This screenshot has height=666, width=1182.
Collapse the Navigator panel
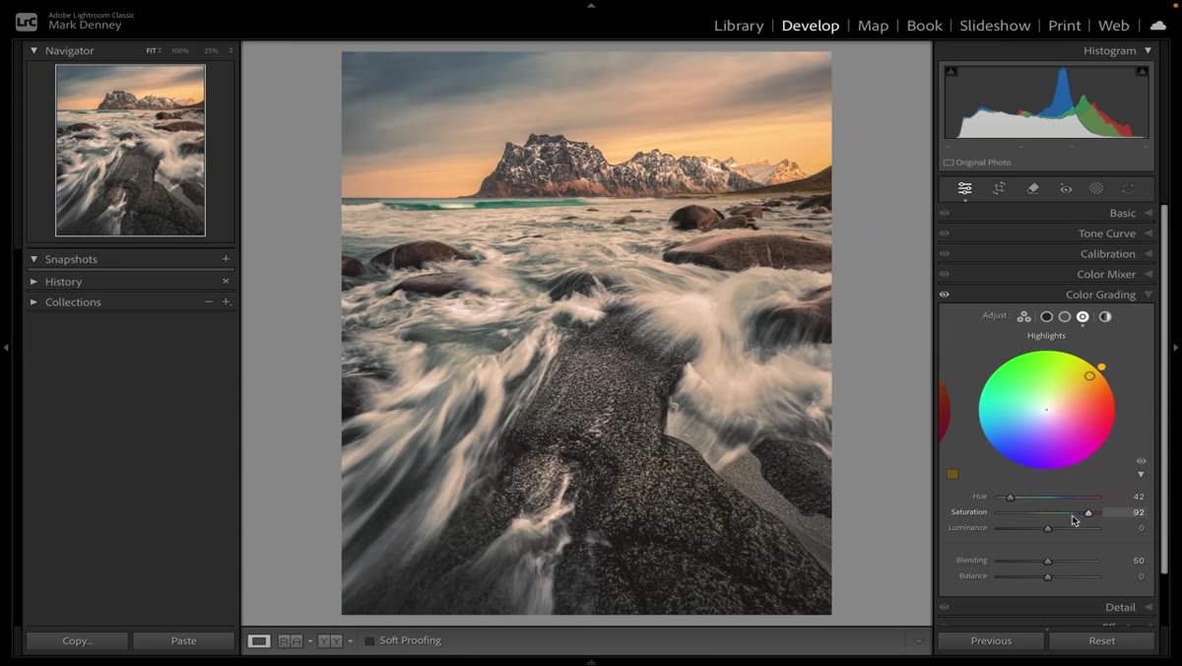pos(34,50)
